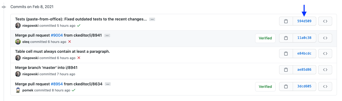Show Verified signature details for 11a0c38

[265, 38]
